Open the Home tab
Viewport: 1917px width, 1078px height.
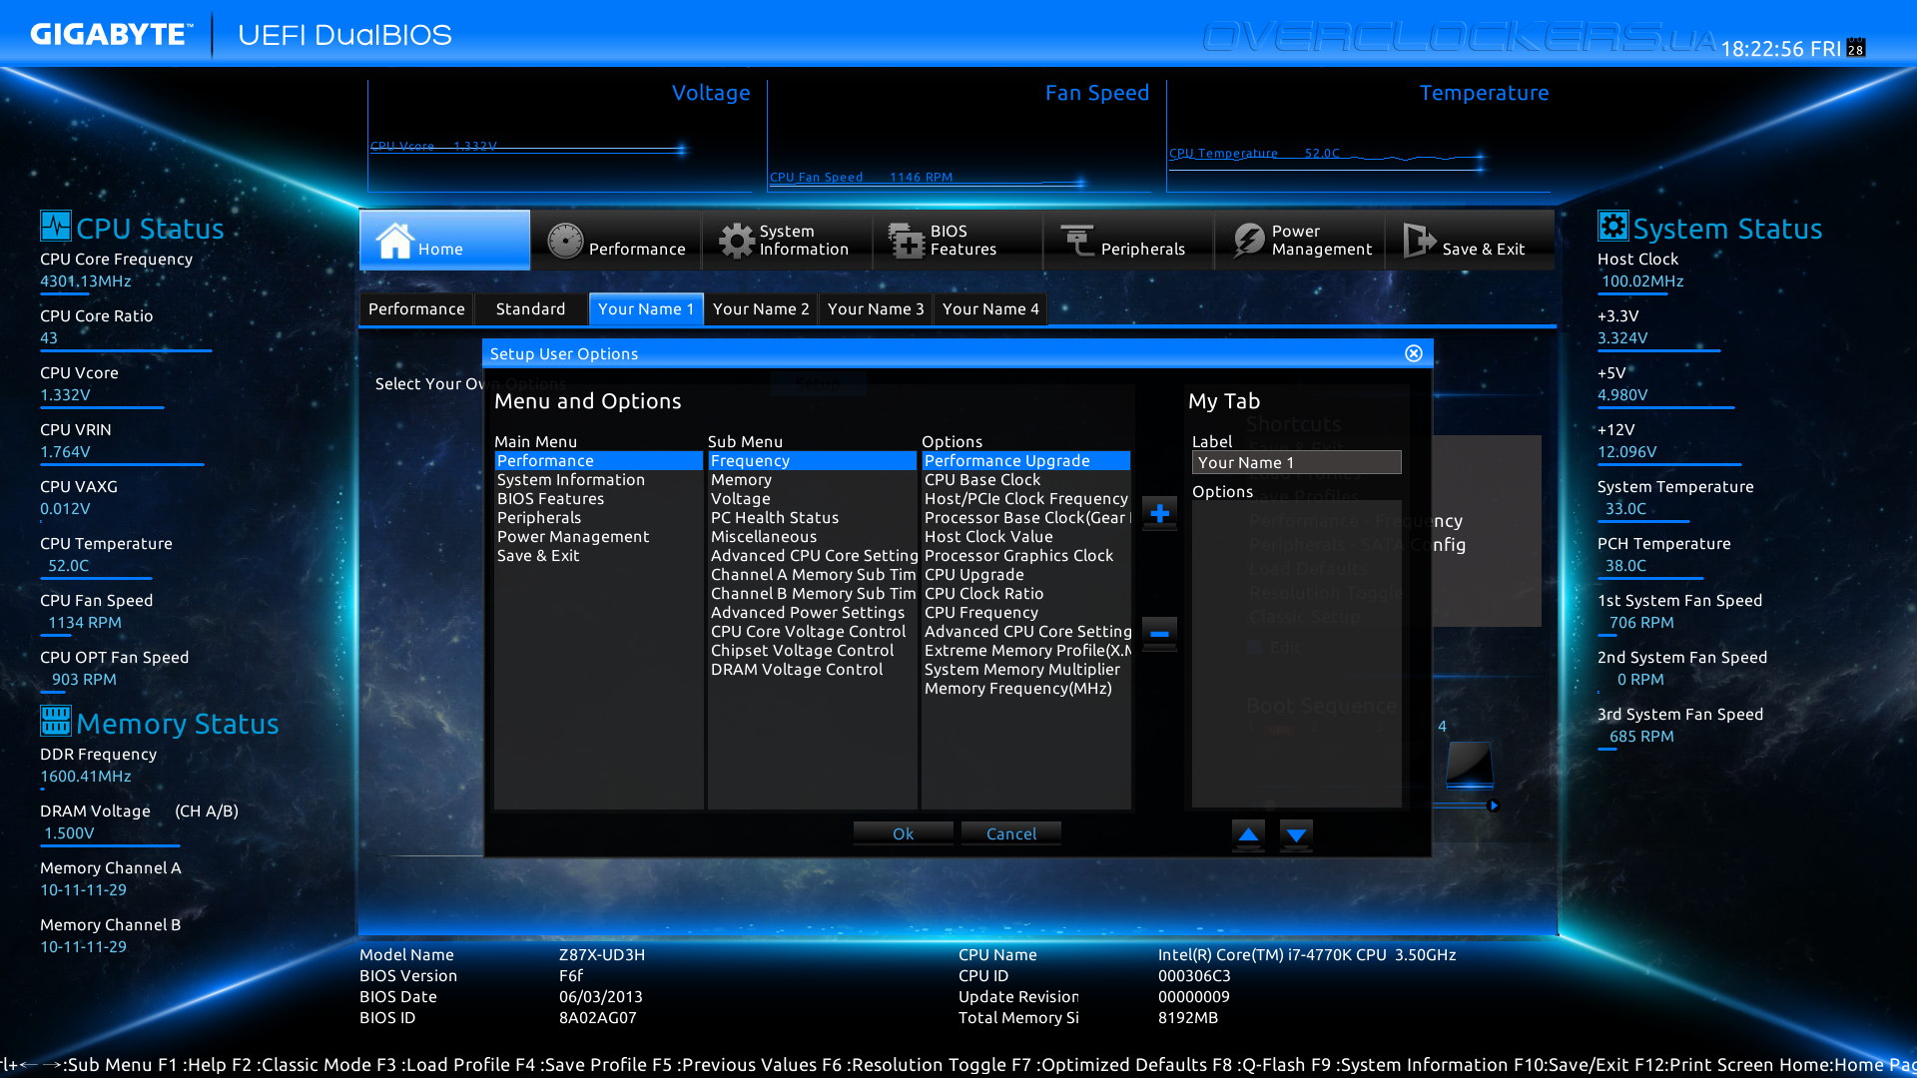click(444, 240)
